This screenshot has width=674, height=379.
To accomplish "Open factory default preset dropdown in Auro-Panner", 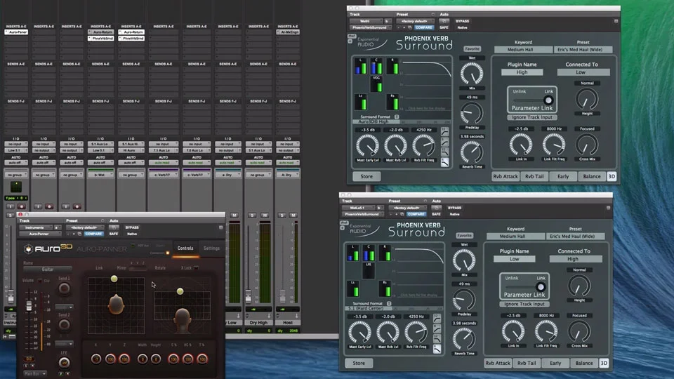I will 84,227.
